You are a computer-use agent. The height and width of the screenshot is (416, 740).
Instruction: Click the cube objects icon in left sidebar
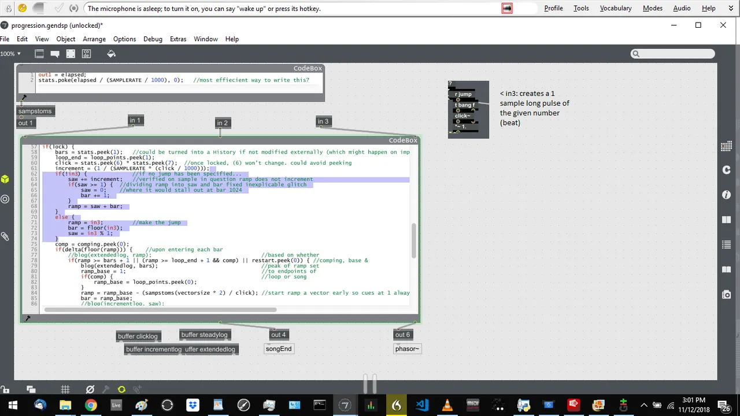tap(5, 179)
